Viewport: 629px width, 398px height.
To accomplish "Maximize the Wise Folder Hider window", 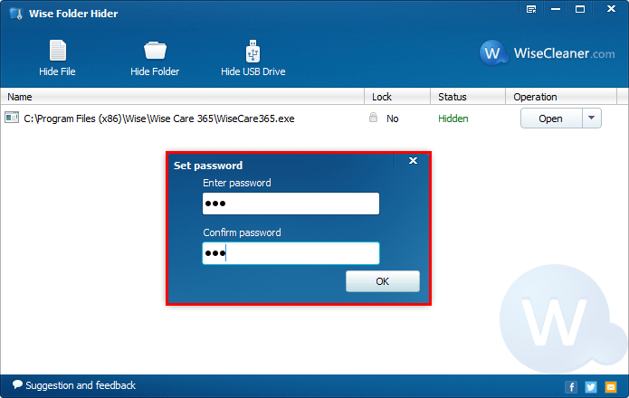I will pos(580,9).
